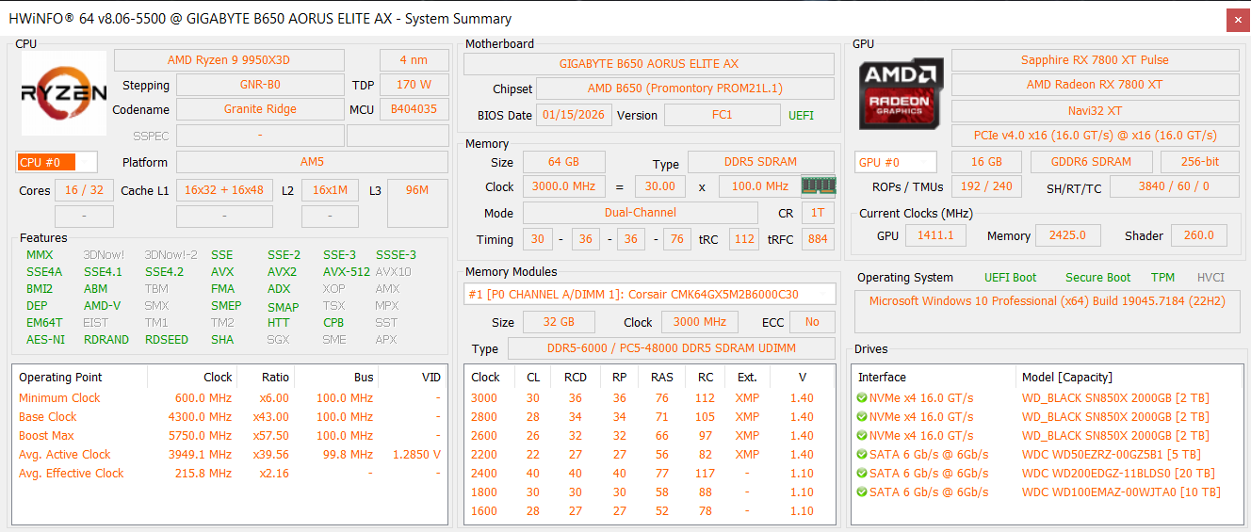Click status icon beside WDC WD200EDGZ drive
Viewport: 1251px width, 532px height.
coord(862,474)
